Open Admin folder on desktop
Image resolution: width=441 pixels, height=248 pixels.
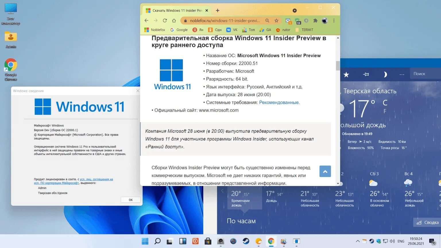[x=11, y=40]
